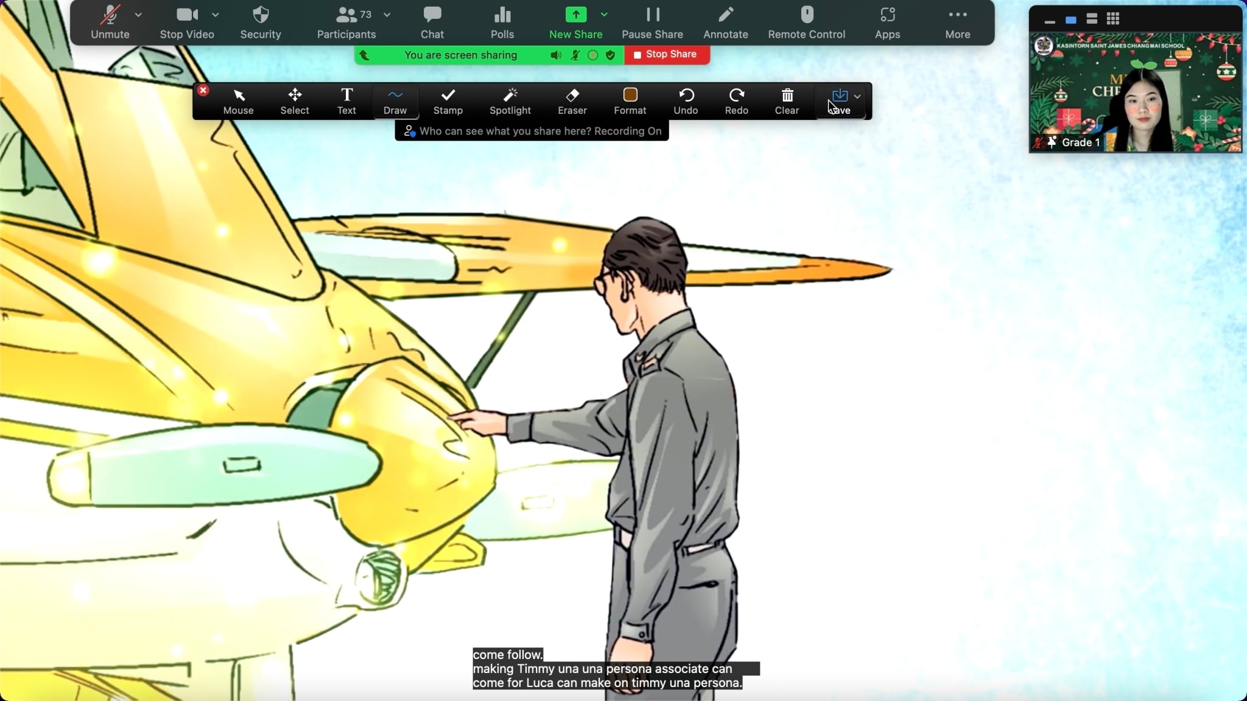The image size is (1247, 701).
Task: Choose the Spotlight tool
Action: tap(510, 101)
